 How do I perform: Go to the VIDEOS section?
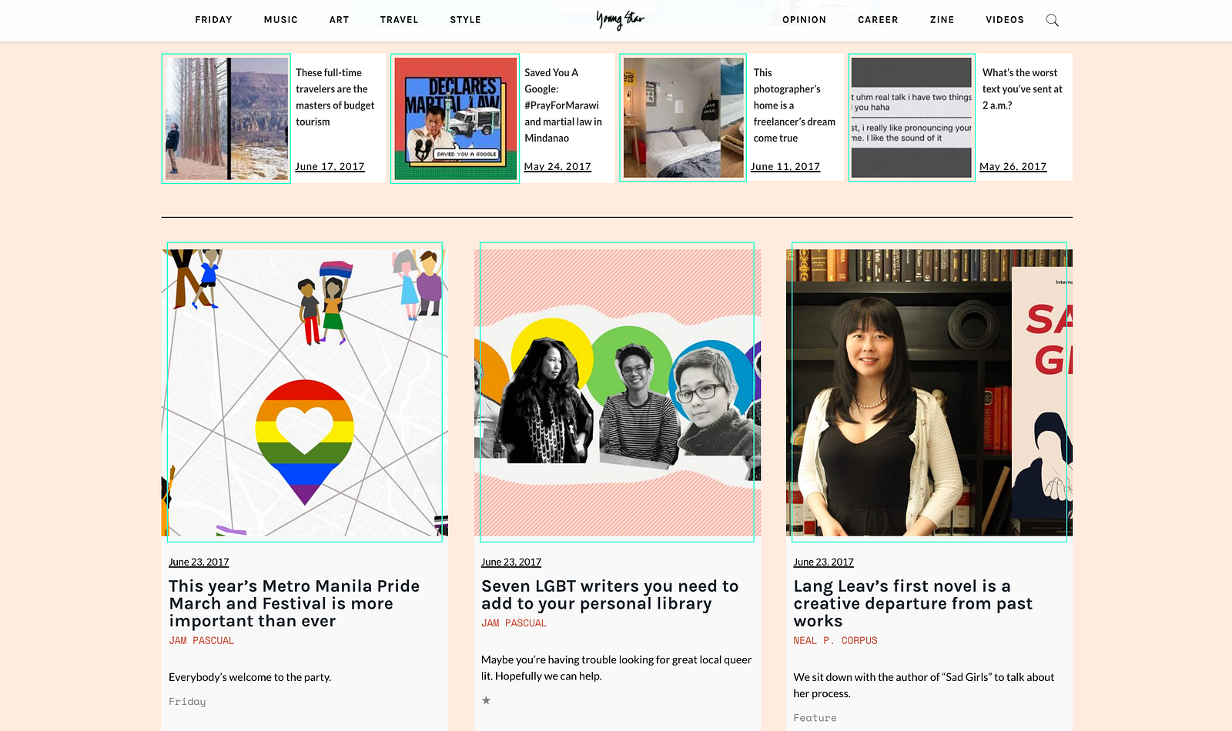1005,20
